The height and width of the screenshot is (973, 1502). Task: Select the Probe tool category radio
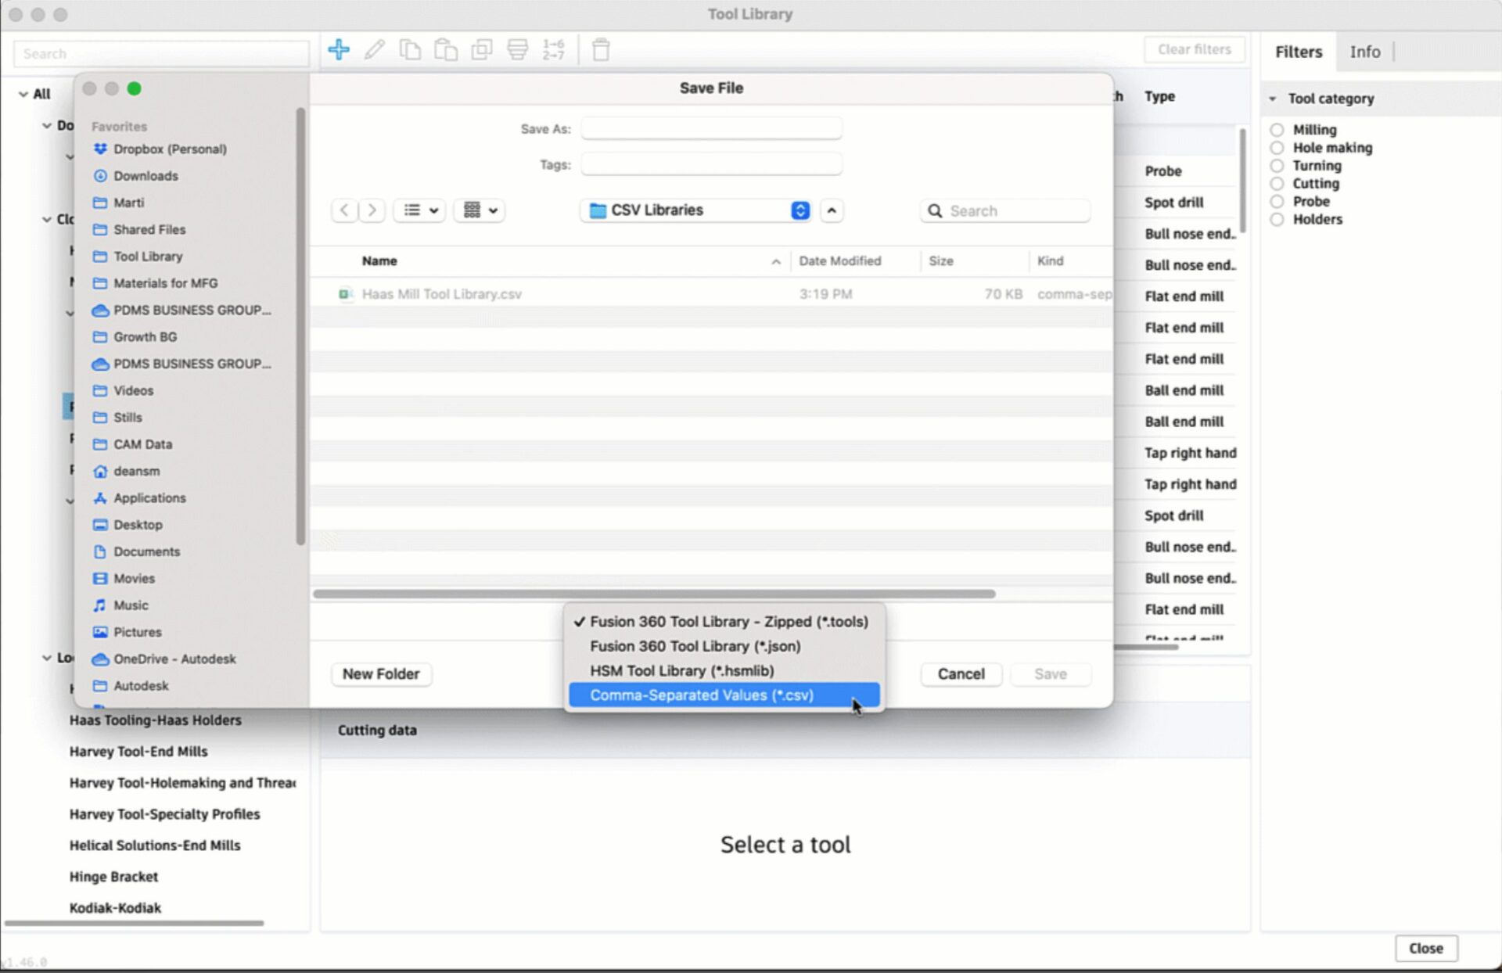[x=1277, y=202]
